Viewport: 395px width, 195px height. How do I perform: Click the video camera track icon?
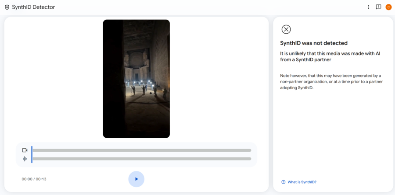click(25, 150)
